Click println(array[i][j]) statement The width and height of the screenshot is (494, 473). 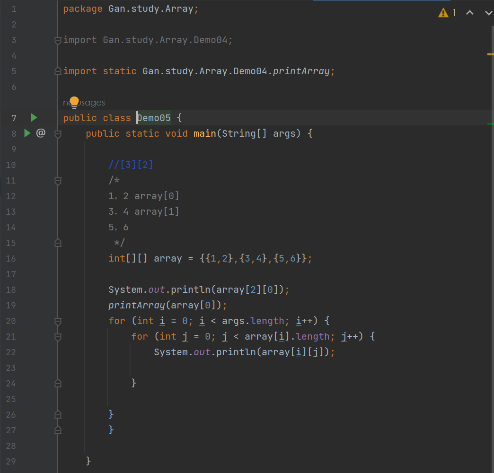(244, 352)
